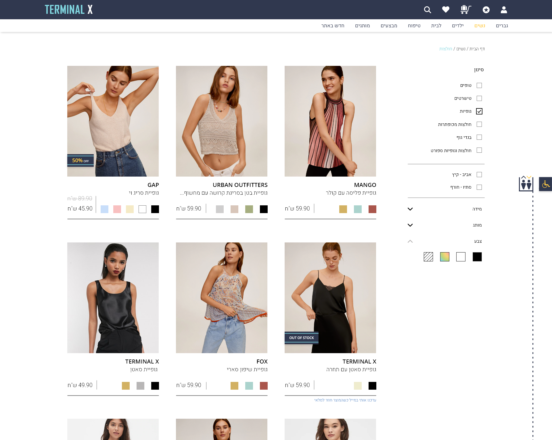Open the GAP knit tank product image
Image resolution: width=552 pixels, height=440 pixels.
pos(113,121)
